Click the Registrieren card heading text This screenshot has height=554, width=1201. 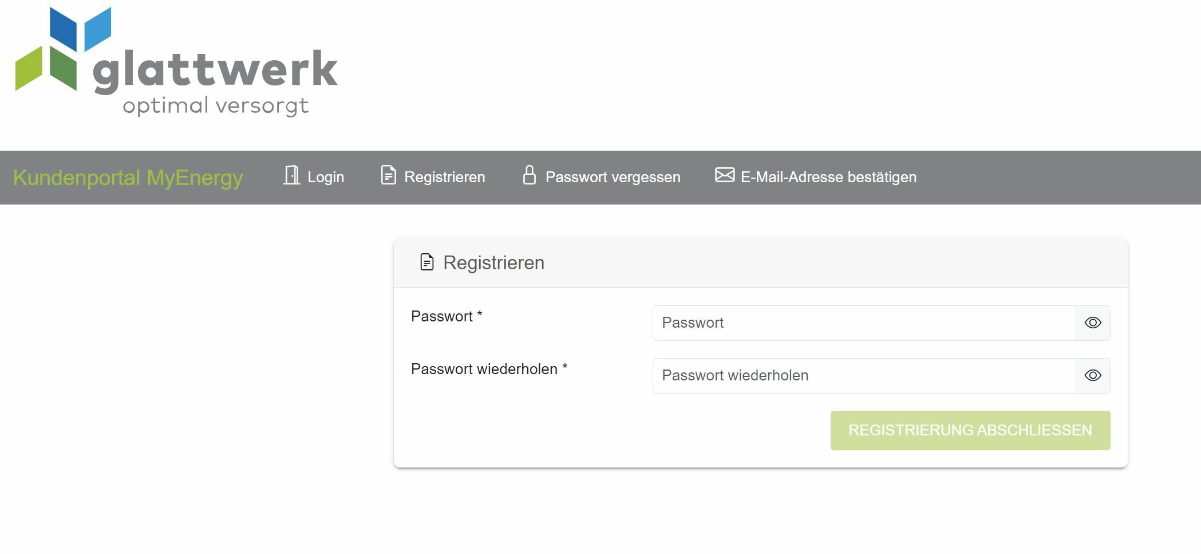(x=493, y=263)
